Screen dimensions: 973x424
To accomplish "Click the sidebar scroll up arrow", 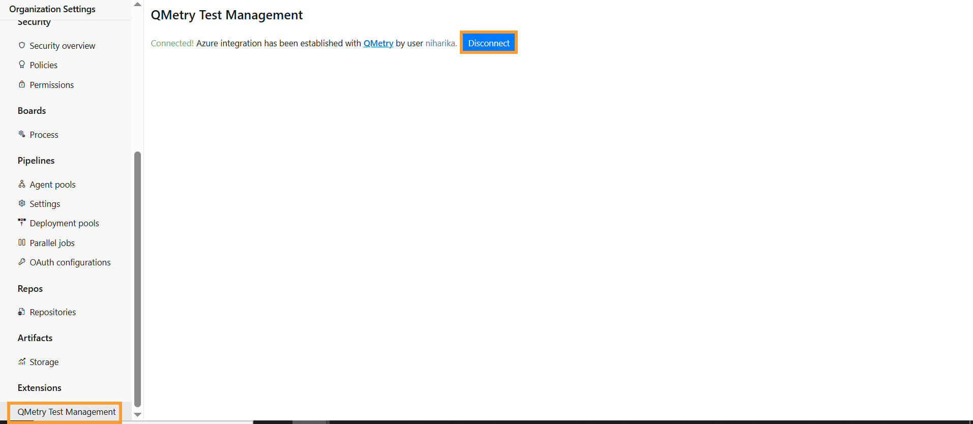I will [137, 4].
